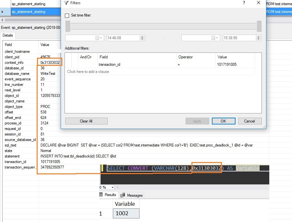This screenshot has width=292, height=222.
Task: Open the start date calendar picker
Action: 98,38
